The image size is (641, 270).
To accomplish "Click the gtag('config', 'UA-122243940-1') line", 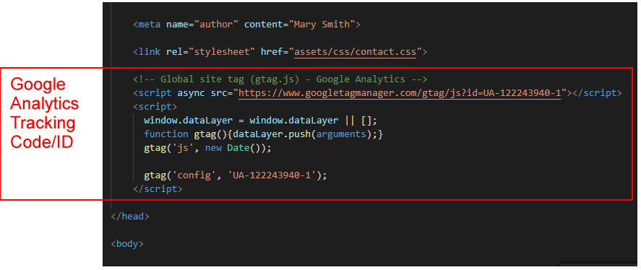I will pos(236,175).
